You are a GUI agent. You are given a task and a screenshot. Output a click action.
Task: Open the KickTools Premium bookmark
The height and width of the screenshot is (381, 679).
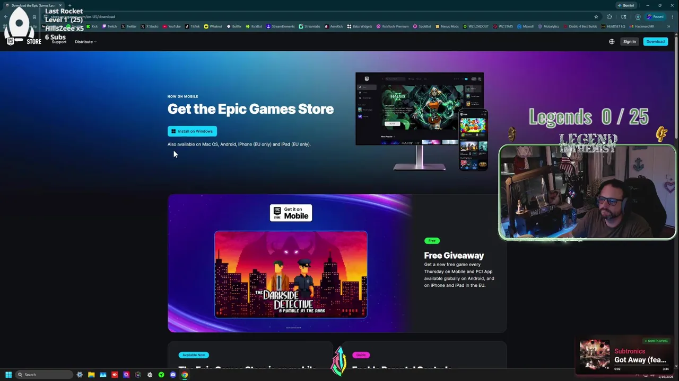pos(393,26)
